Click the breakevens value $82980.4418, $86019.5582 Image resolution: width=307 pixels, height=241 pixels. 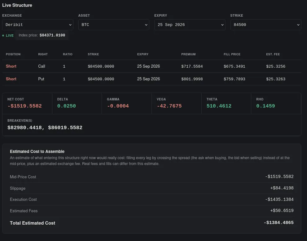click(45, 128)
